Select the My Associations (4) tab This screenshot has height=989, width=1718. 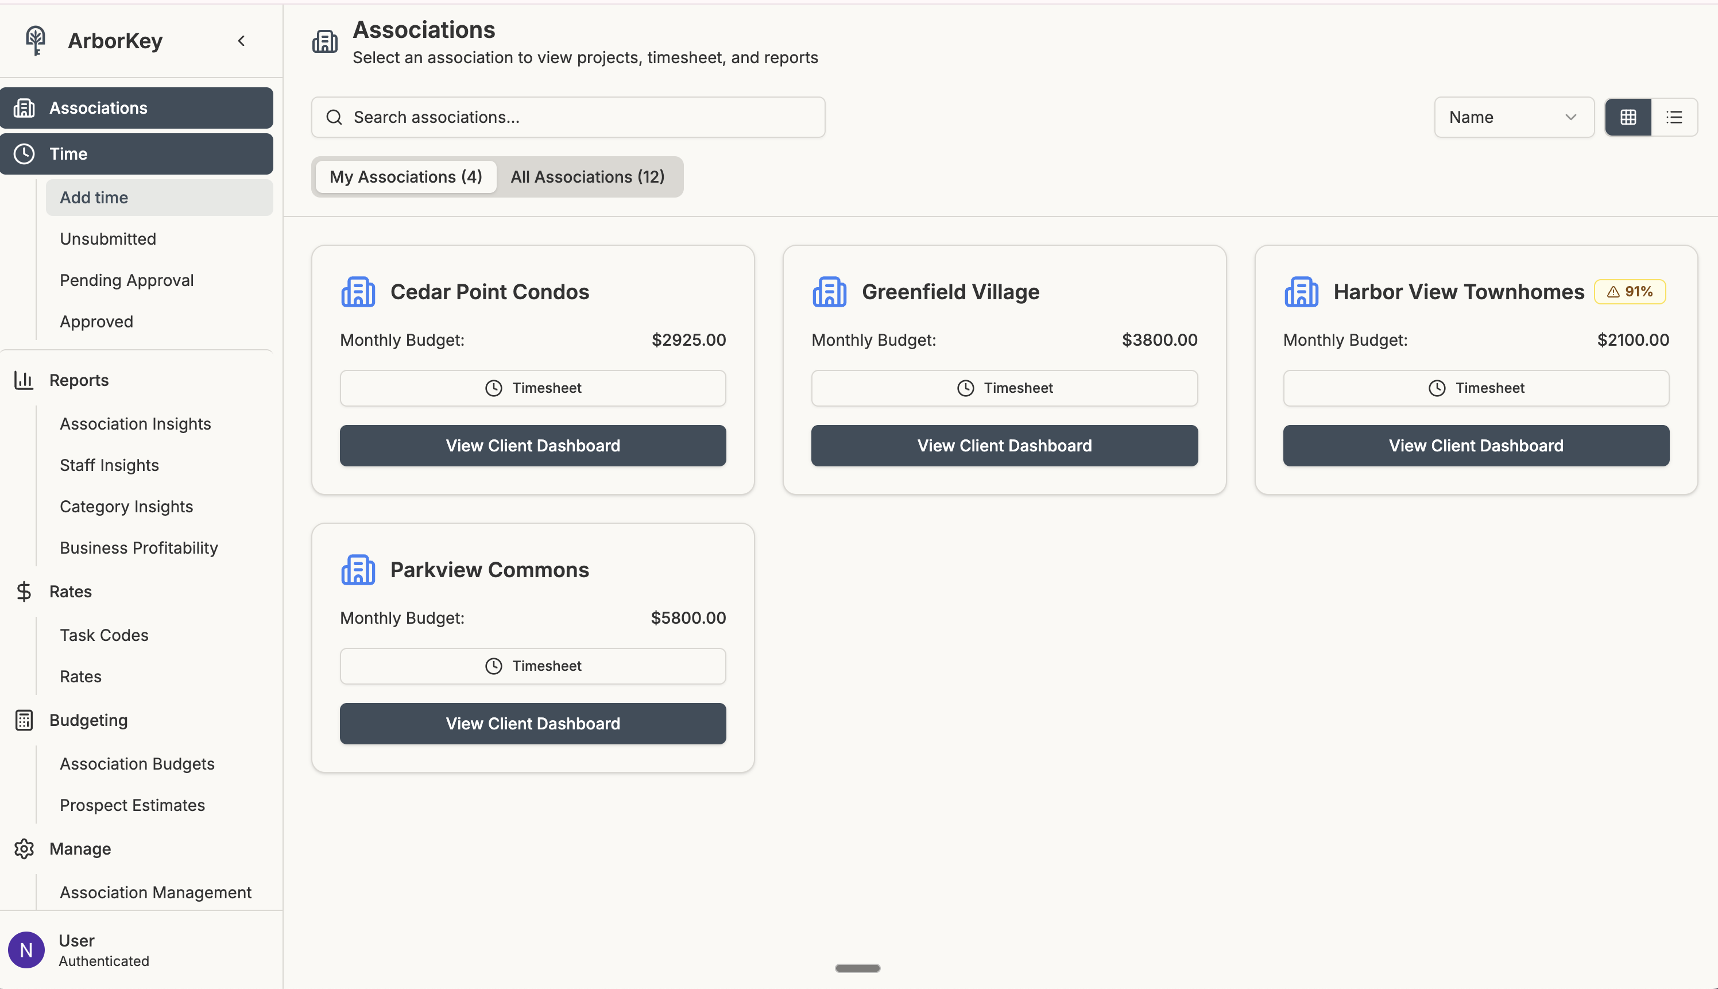coord(405,177)
